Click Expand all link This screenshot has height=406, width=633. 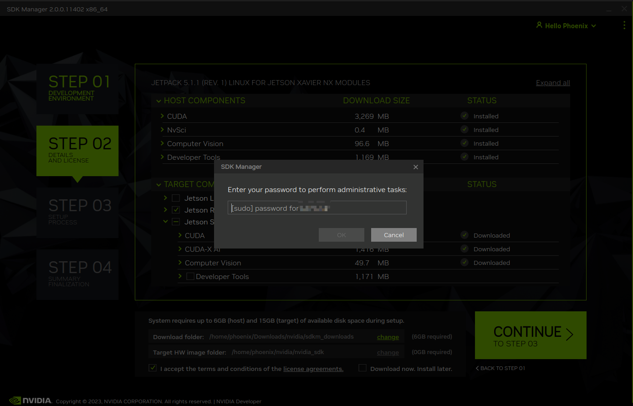(553, 83)
